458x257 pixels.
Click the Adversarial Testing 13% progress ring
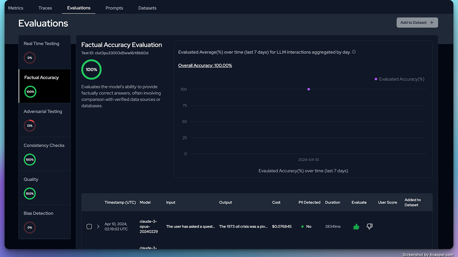pyautogui.click(x=30, y=125)
